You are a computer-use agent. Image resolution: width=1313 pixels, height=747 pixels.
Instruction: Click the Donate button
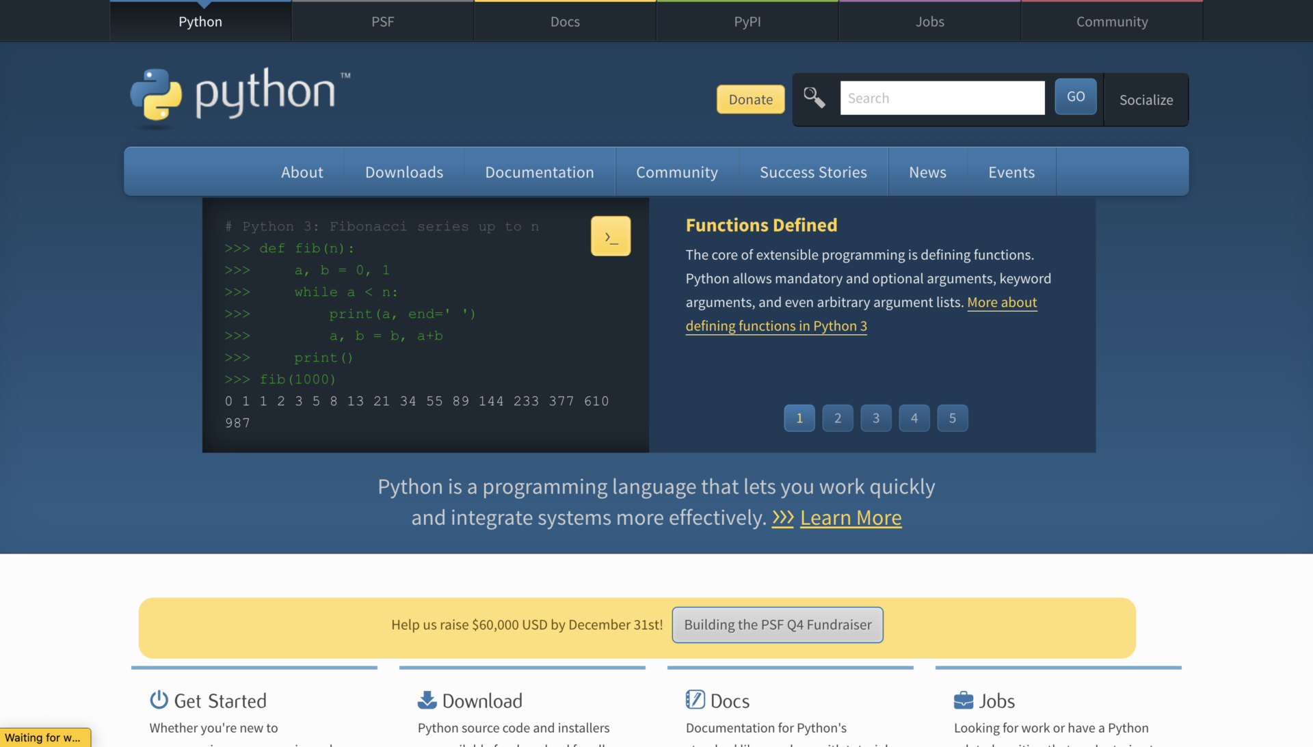coord(750,99)
